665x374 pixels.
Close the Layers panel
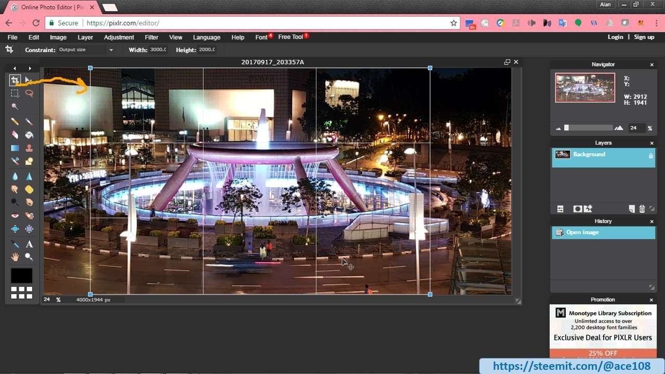point(652,143)
